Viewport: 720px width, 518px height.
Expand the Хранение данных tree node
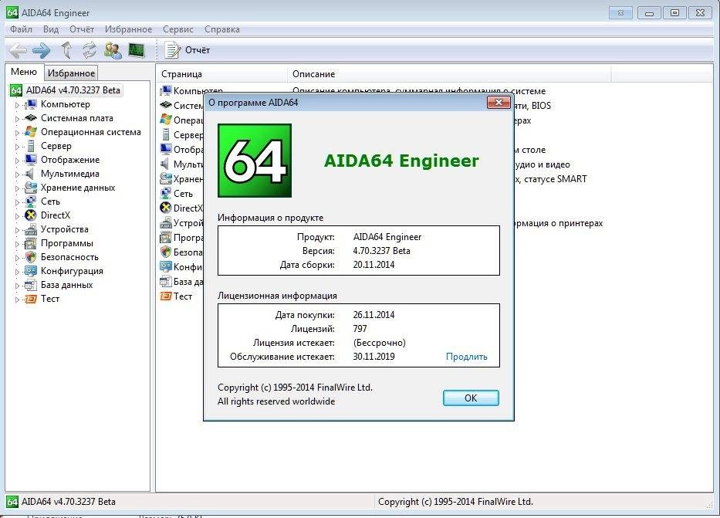(x=18, y=188)
